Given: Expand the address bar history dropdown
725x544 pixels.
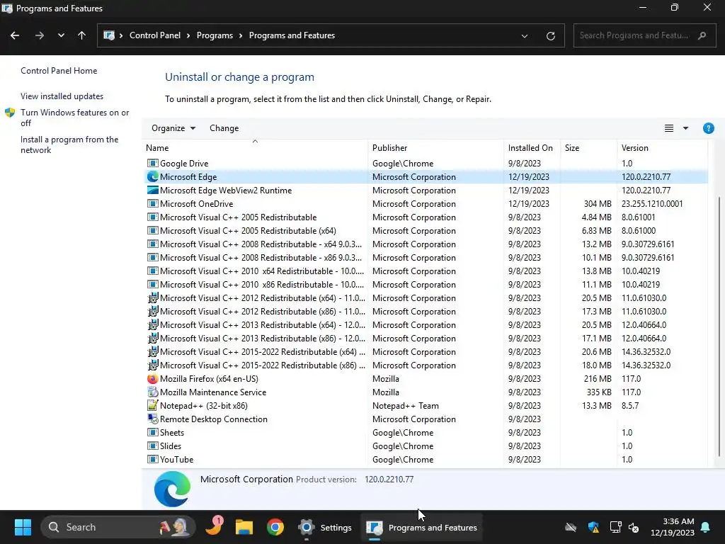Looking at the screenshot, I should point(525,35).
